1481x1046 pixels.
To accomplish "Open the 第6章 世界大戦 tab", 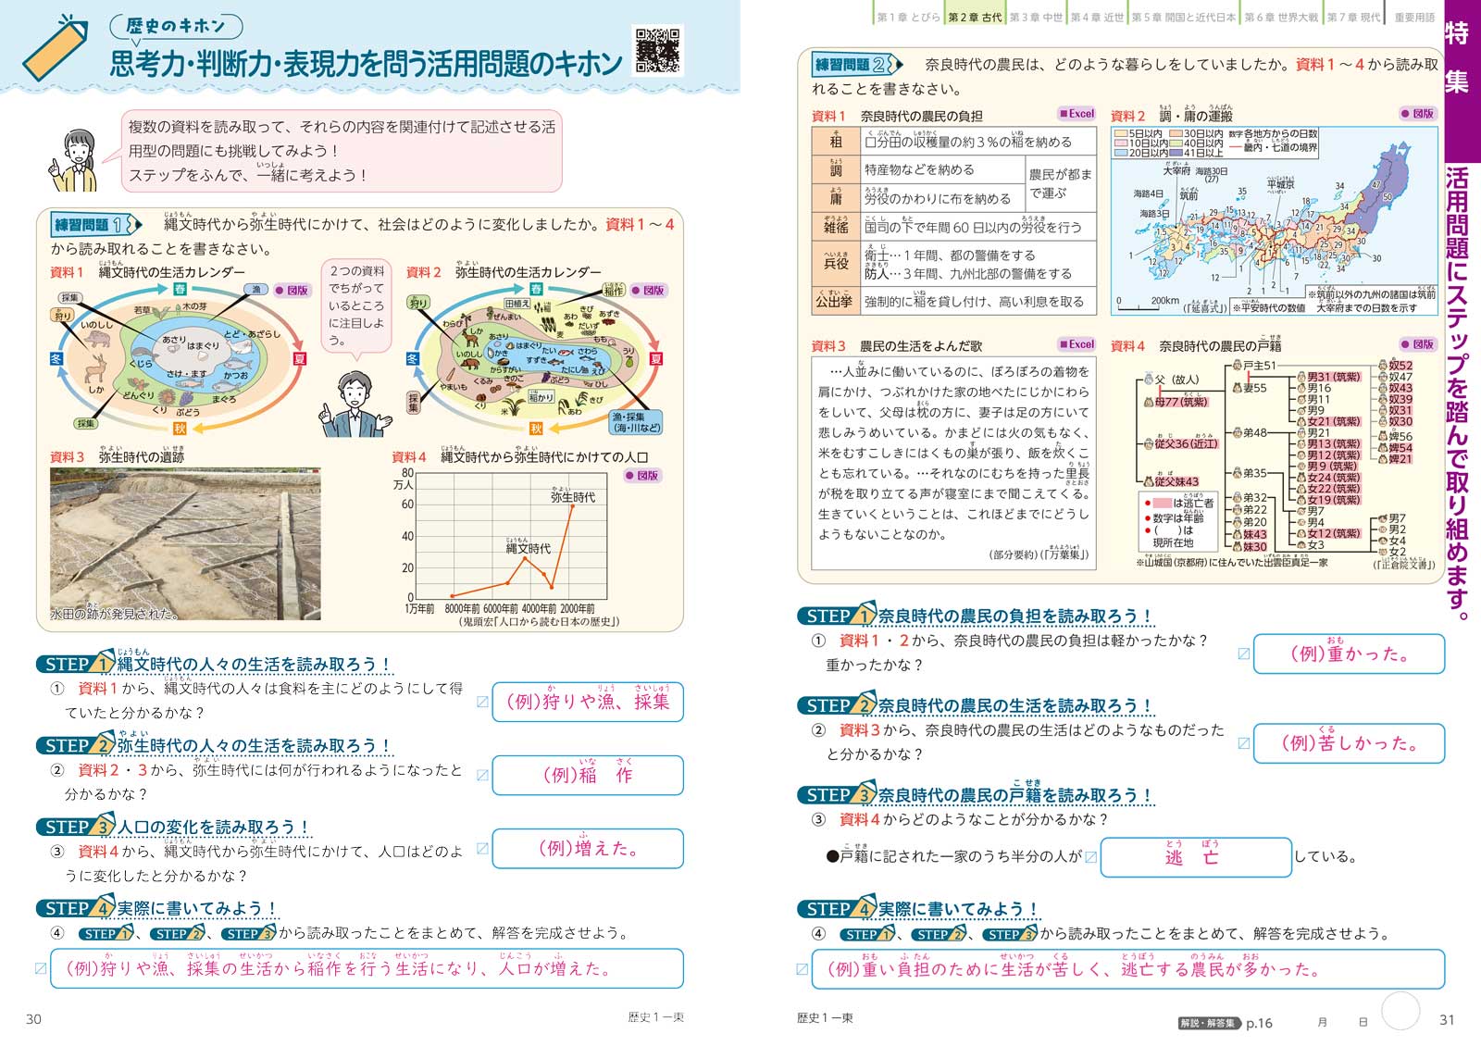I will pyautogui.click(x=1281, y=17).
